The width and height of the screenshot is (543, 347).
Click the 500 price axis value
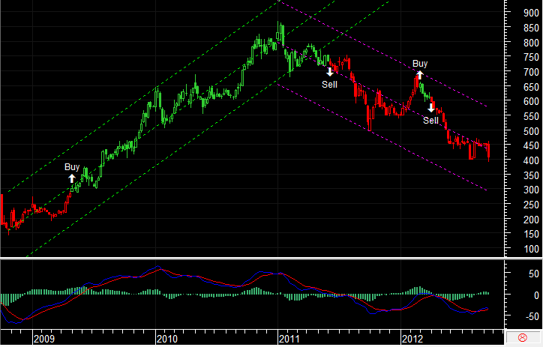[x=531, y=131]
